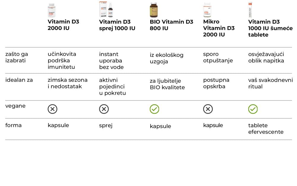Click the 'tablete efervescente' form text
297x186 pixels.
(266, 129)
